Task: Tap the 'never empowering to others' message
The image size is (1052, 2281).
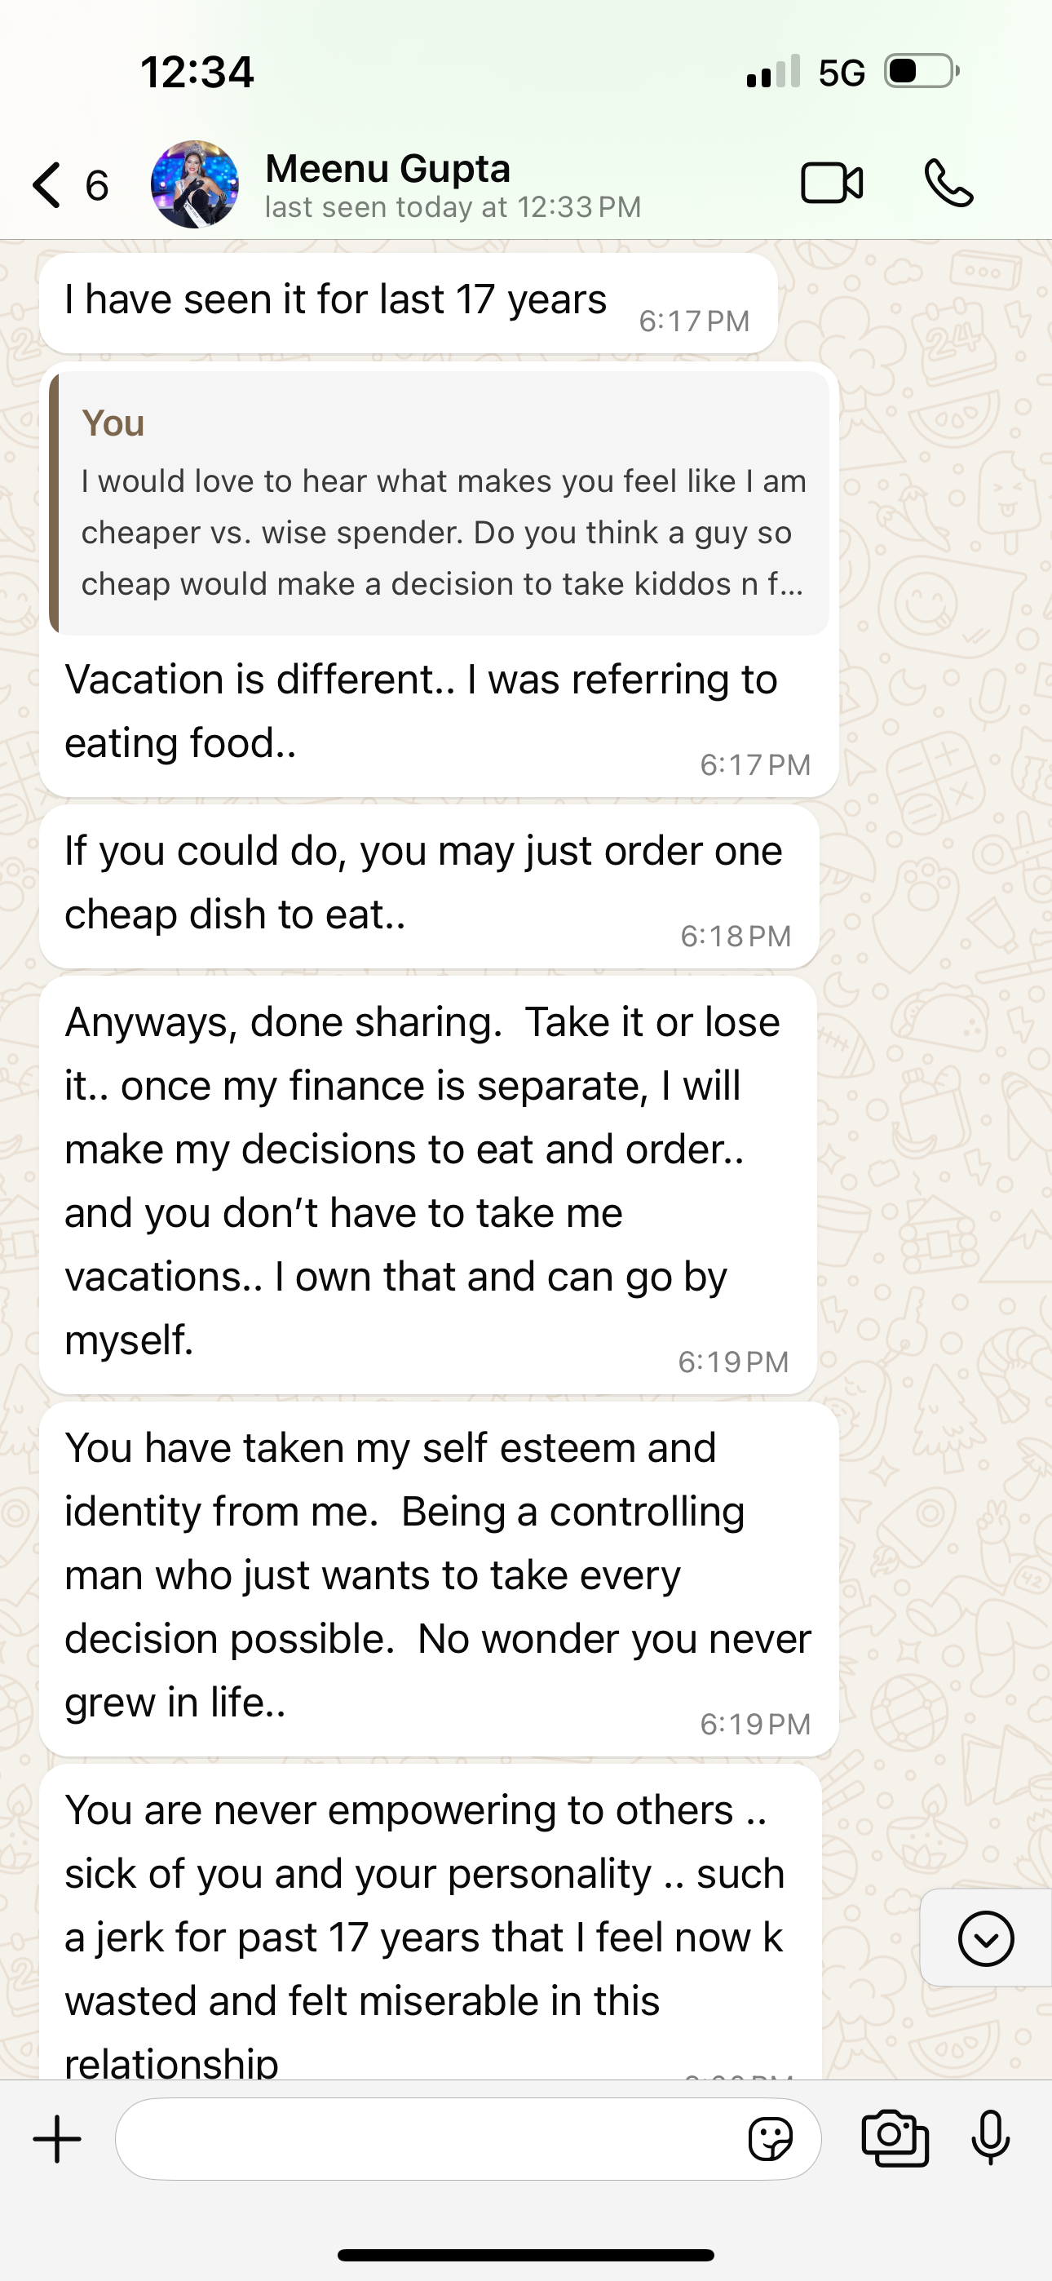Action: [x=425, y=1921]
